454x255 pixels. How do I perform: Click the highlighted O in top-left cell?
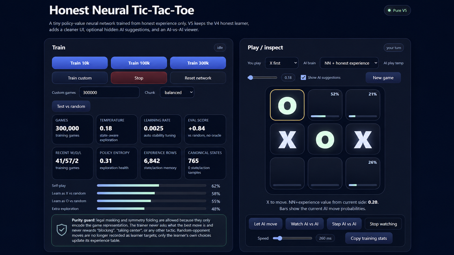point(287,105)
